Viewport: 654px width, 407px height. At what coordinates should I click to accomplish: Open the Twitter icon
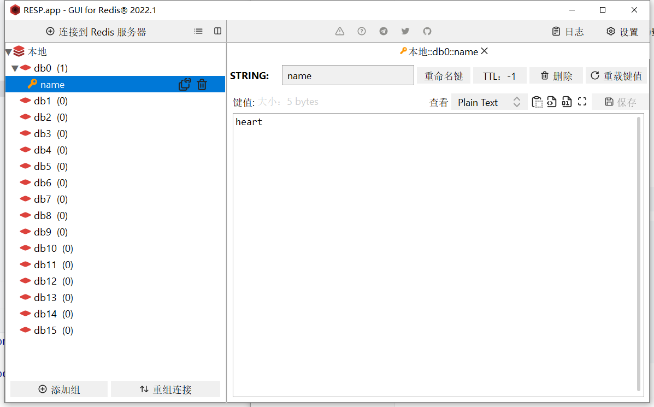pos(405,31)
